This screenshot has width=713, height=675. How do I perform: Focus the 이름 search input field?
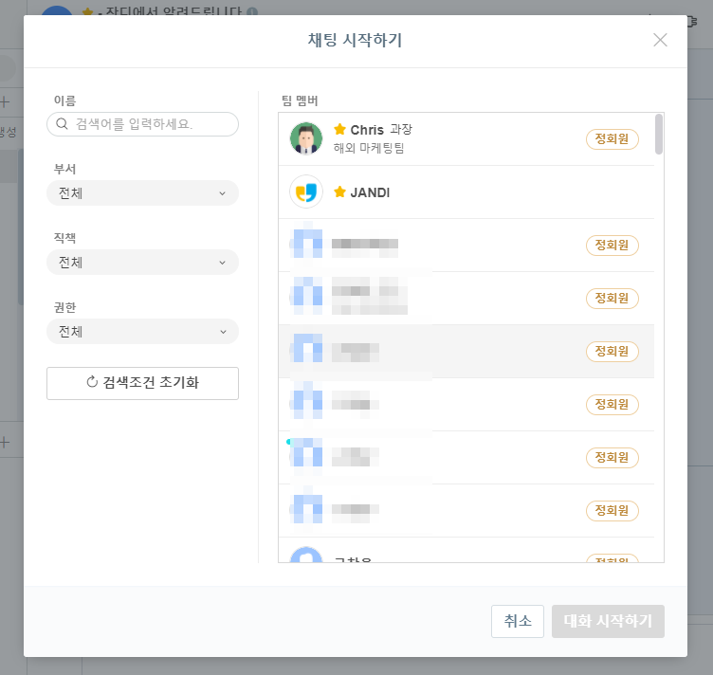point(152,124)
